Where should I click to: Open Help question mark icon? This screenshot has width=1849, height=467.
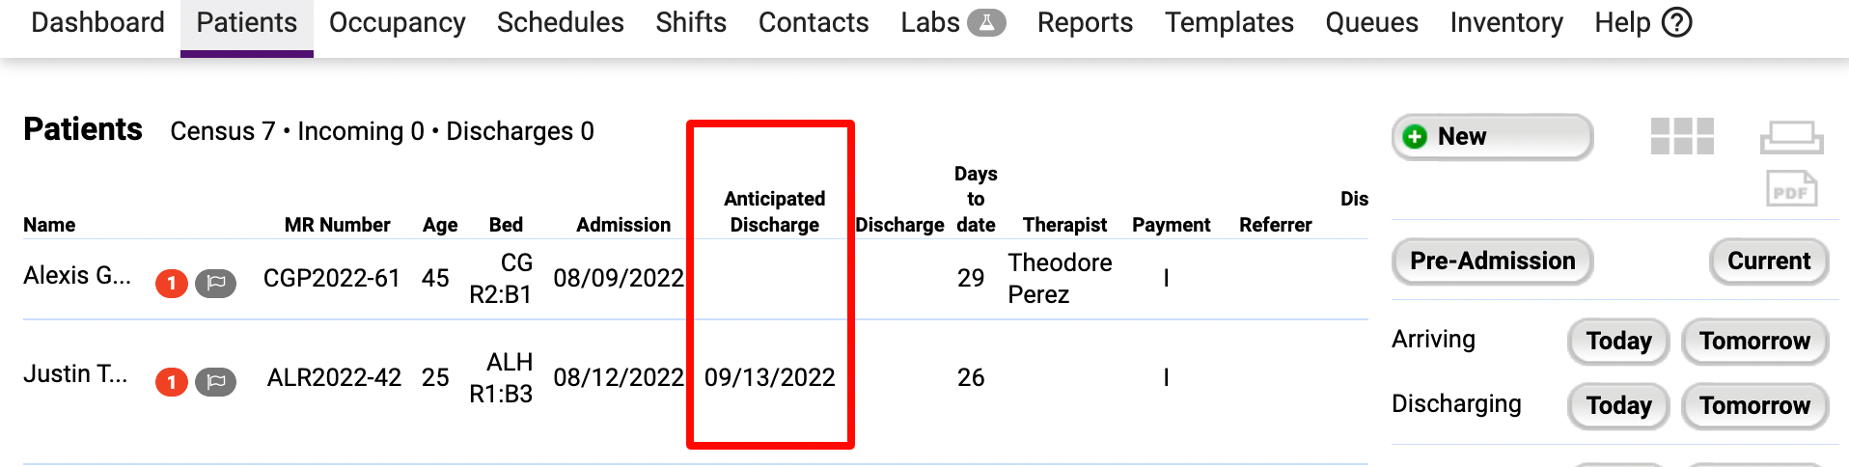pyautogui.click(x=1677, y=22)
